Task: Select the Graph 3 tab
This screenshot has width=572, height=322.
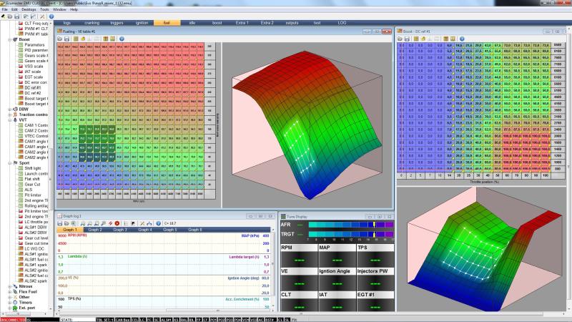Action: point(119,230)
